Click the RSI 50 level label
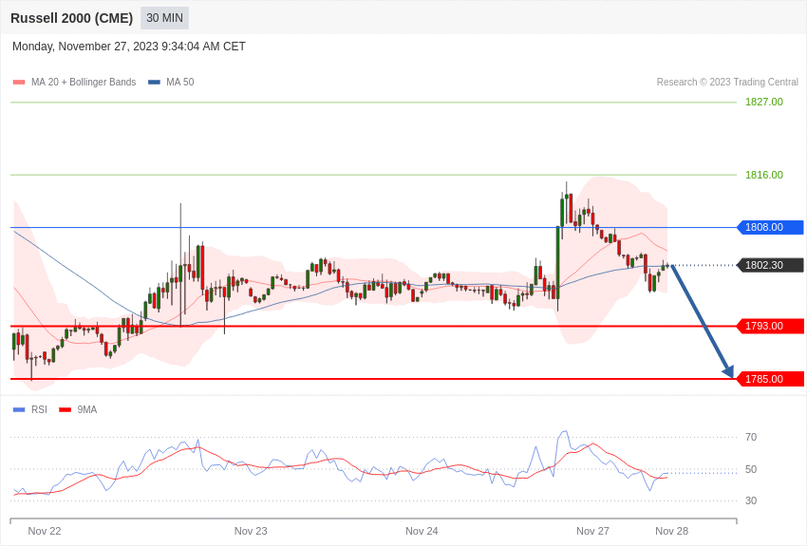807x547 pixels. (751, 469)
